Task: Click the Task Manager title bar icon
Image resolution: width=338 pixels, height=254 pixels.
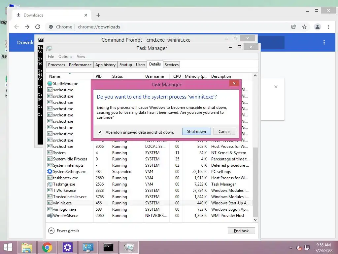Action: pos(49,48)
